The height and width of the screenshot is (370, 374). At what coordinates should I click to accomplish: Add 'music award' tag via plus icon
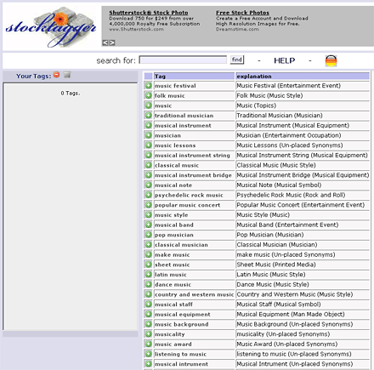148,344
